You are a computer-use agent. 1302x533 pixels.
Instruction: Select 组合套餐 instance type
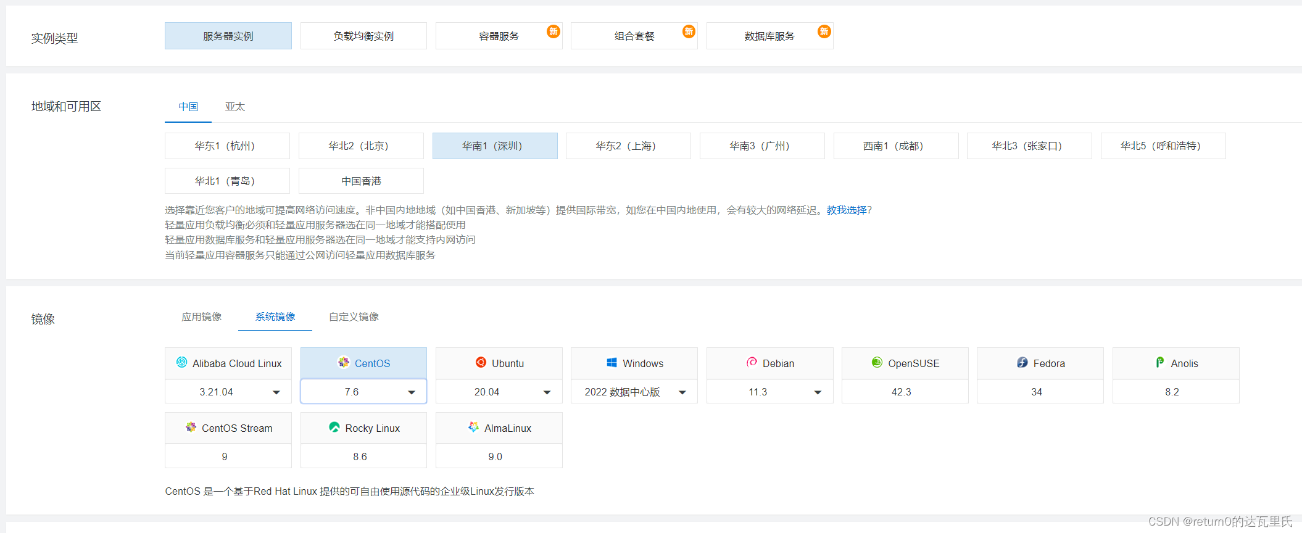(x=634, y=36)
